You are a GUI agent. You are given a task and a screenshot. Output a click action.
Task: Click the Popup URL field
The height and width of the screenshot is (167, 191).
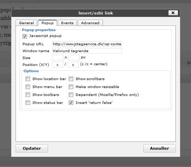click(87, 44)
